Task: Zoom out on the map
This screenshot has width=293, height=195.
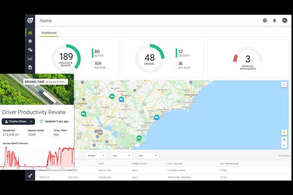Action: click(284, 145)
